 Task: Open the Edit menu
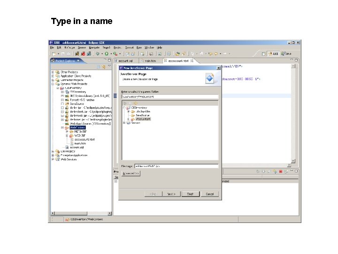point(59,48)
